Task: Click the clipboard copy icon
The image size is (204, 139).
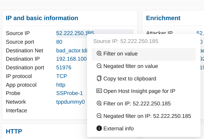Action: click(99, 78)
